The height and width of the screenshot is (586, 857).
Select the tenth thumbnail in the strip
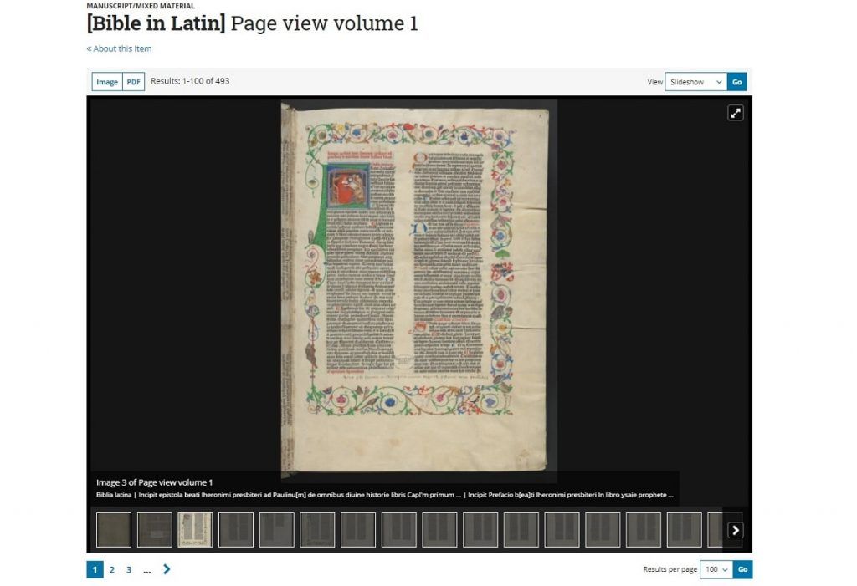coord(480,530)
